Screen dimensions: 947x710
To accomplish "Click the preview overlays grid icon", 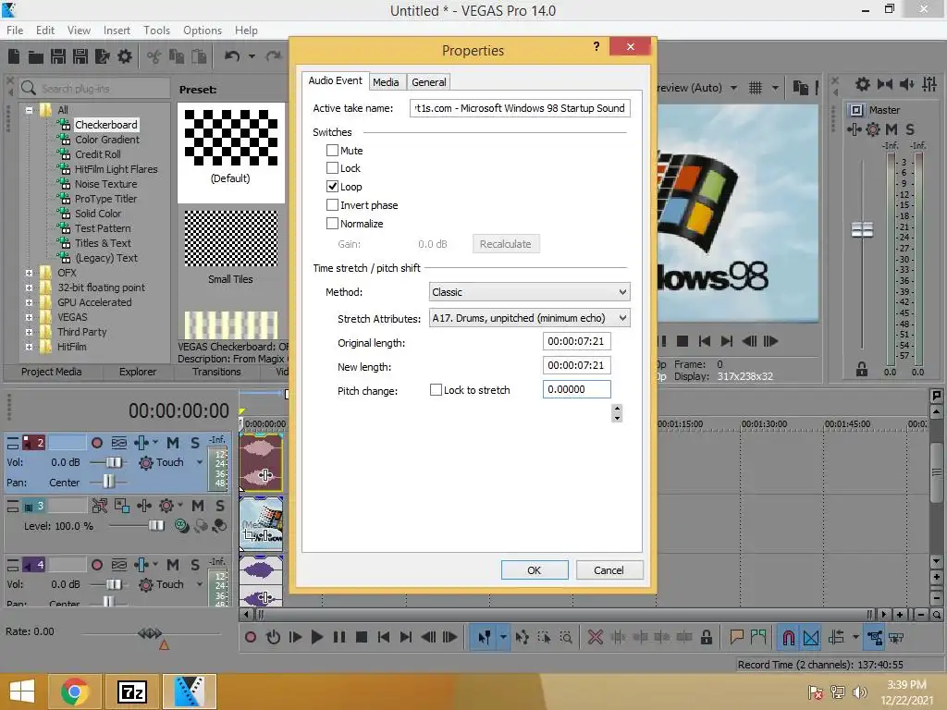I will [756, 88].
